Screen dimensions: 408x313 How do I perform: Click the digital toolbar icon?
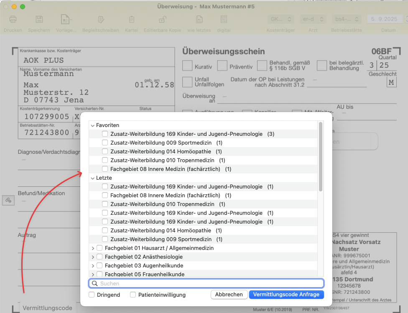click(224, 19)
